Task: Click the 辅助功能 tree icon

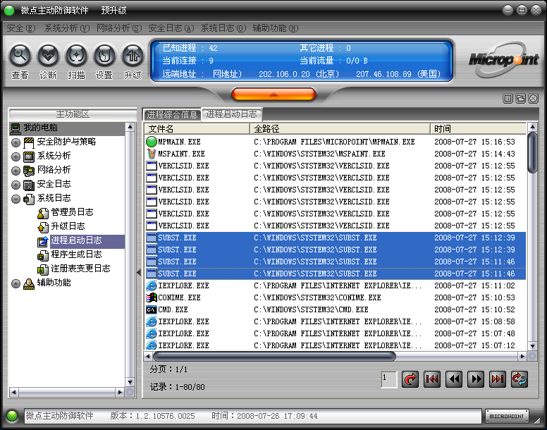Action: 29,283
